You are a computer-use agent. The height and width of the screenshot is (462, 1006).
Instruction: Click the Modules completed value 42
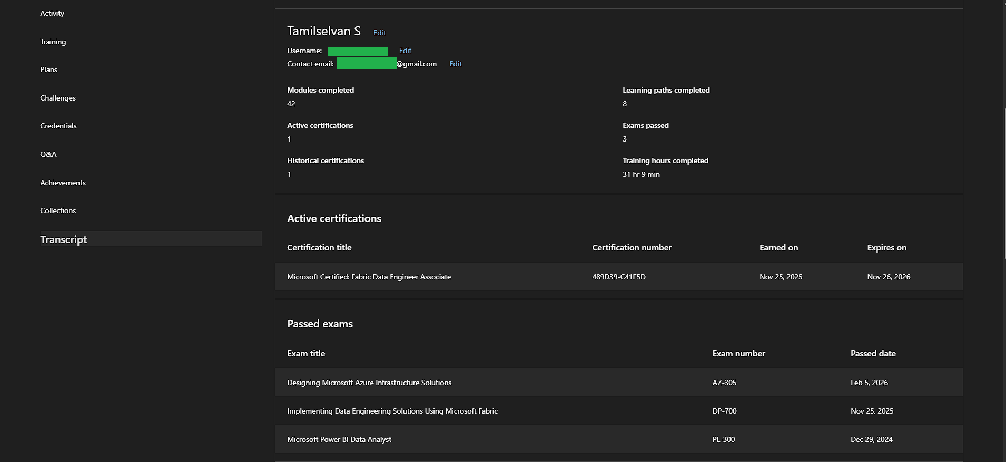pyautogui.click(x=291, y=104)
